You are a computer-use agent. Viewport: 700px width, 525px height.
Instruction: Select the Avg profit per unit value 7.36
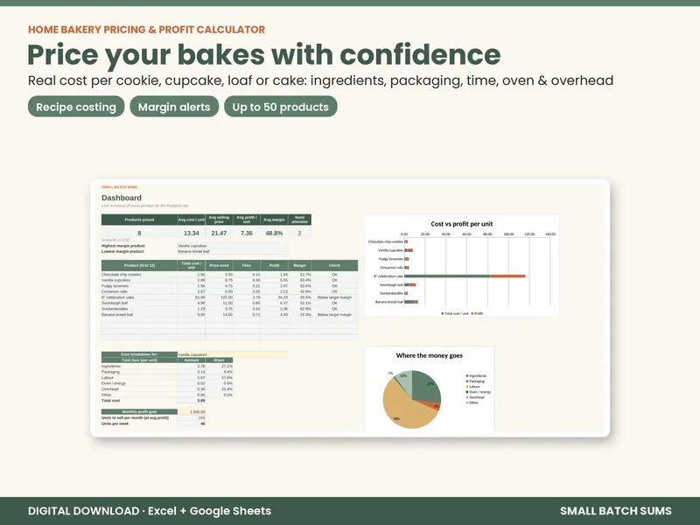pyautogui.click(x=247, y=233)
